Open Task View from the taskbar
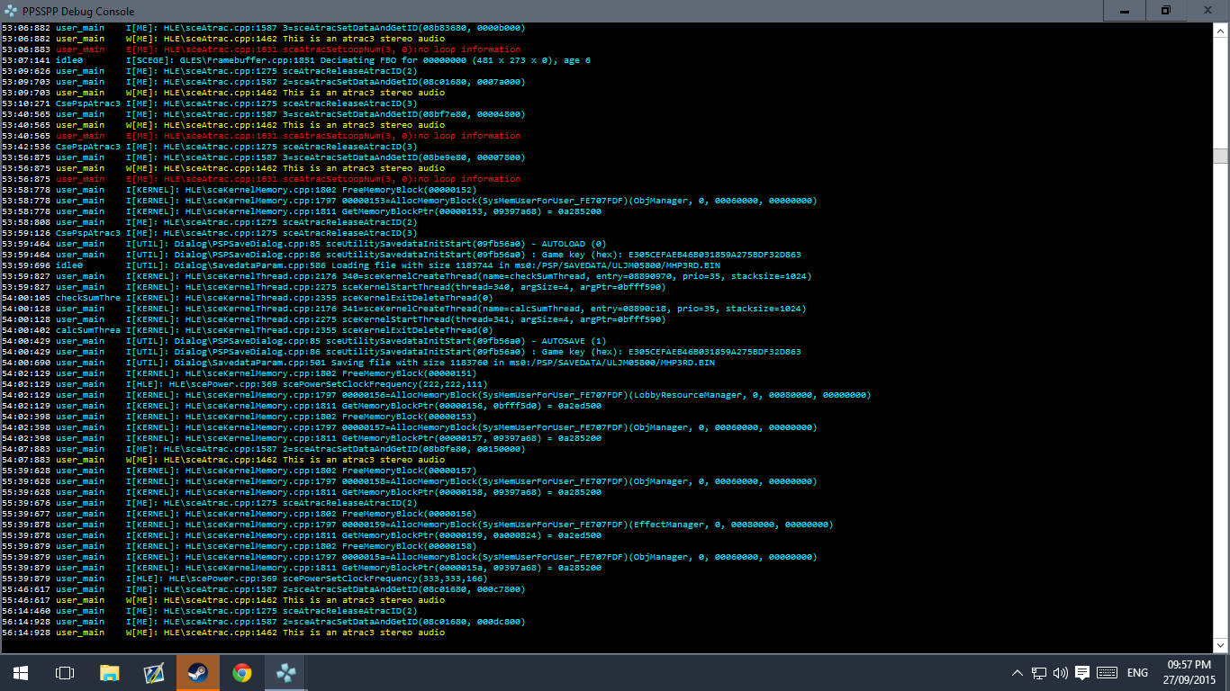The image size is (1230, 691). click(65, 672)
